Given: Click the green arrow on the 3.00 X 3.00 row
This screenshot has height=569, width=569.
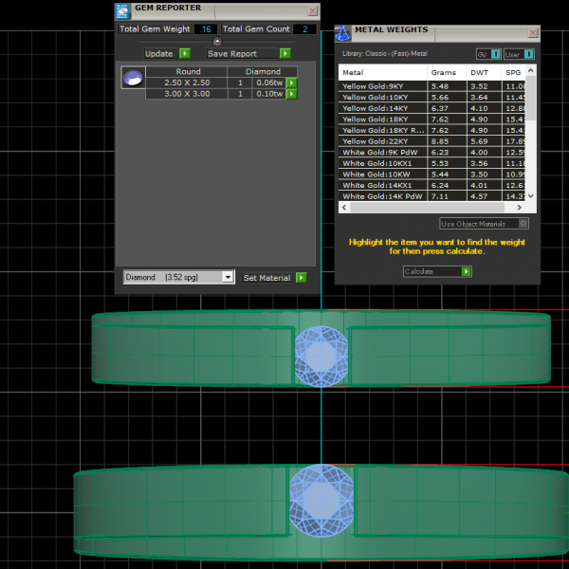Looking at the screenshot, I should tap(292, 94).
